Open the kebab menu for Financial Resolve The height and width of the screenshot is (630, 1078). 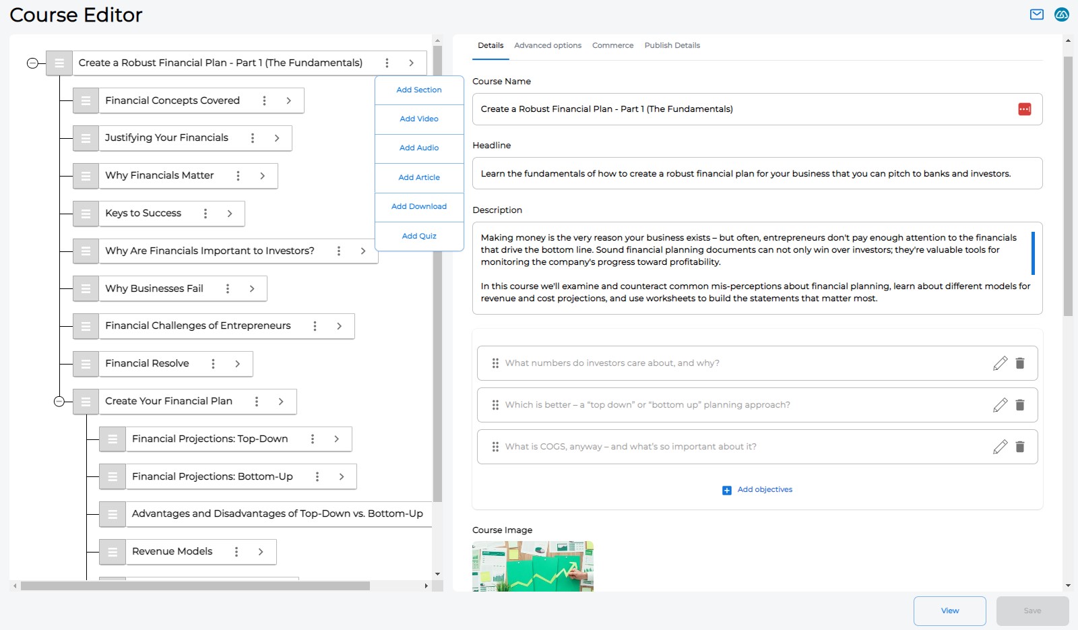click(213, 363)
